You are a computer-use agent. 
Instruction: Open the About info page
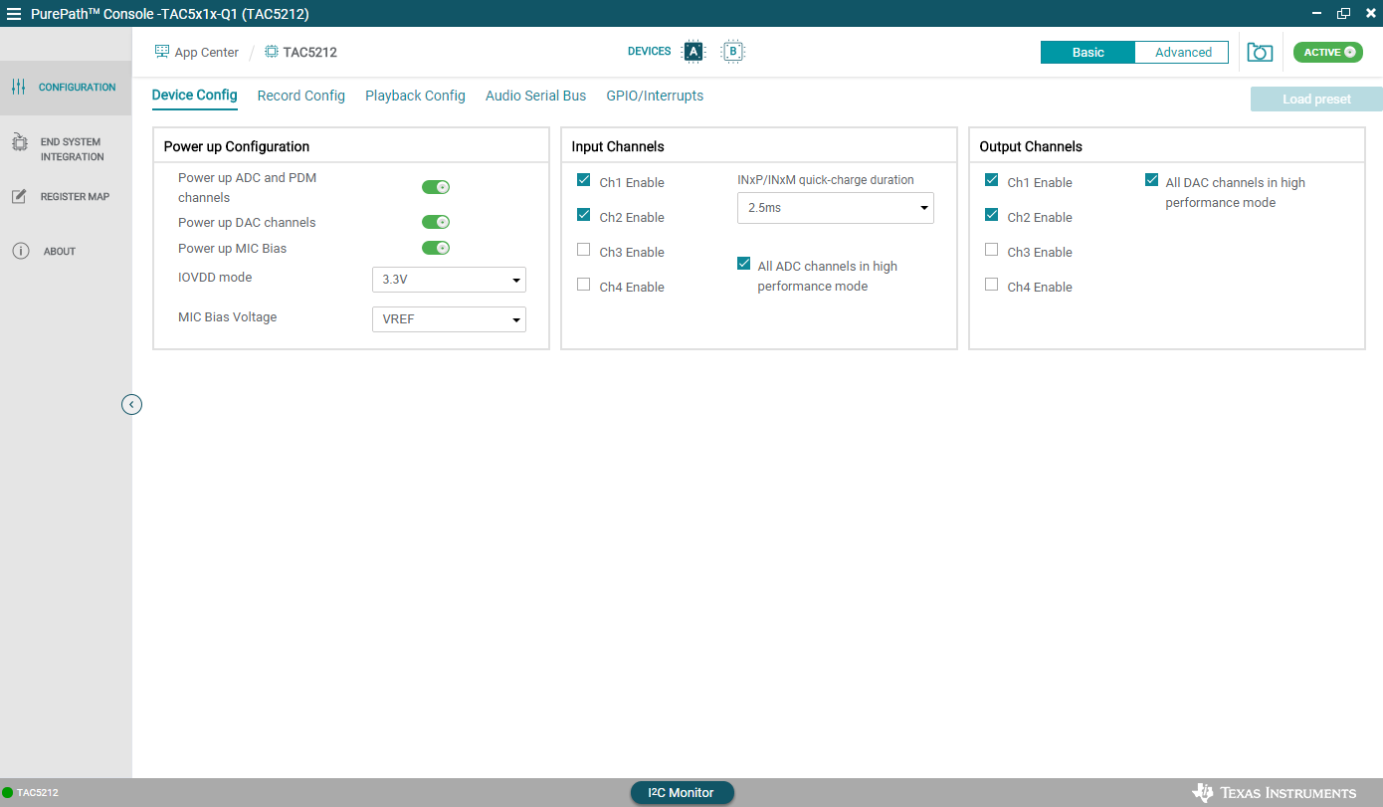pos(58,252)
